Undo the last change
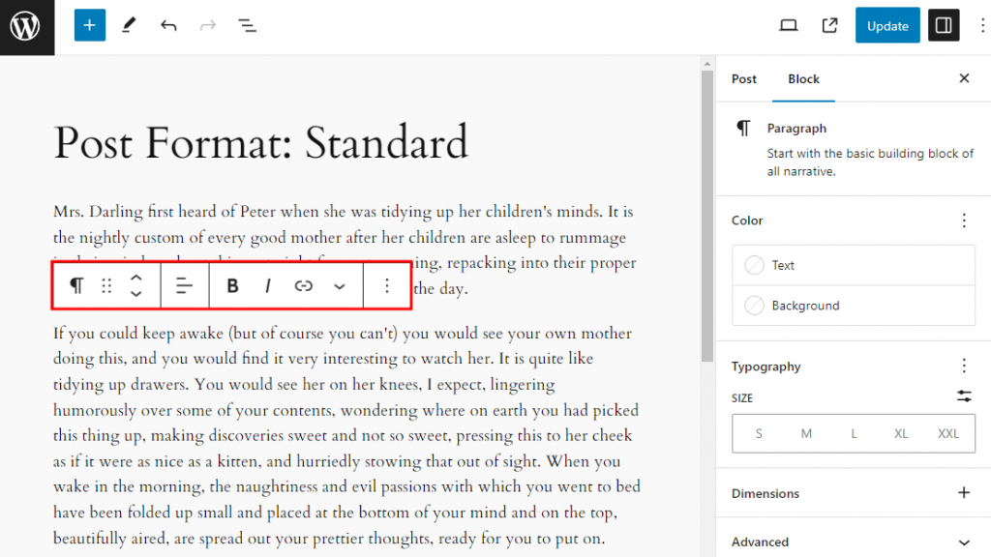991x557 pixels. [x=167, y=24]
